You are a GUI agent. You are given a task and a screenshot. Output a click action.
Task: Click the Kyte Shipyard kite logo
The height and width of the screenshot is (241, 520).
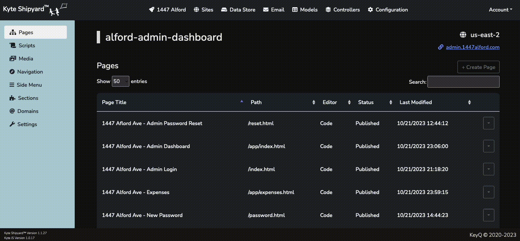[x=59, y=10]
